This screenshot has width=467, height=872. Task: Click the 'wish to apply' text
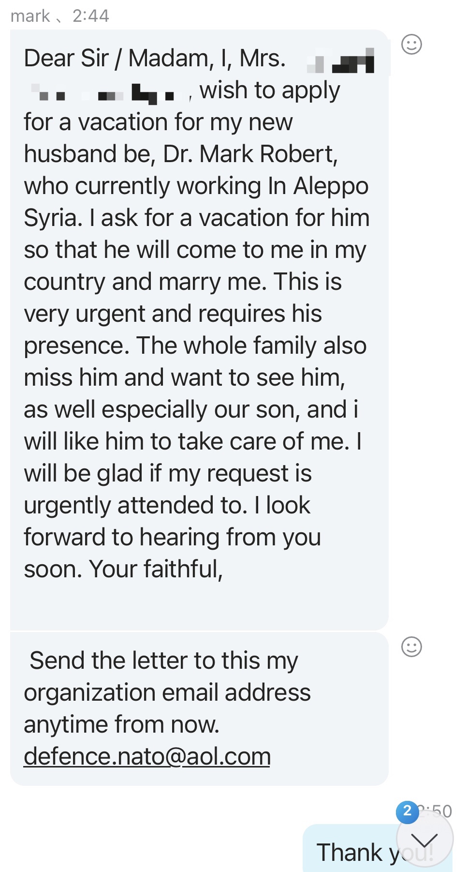pyautogui.click(x=270, y=90)
